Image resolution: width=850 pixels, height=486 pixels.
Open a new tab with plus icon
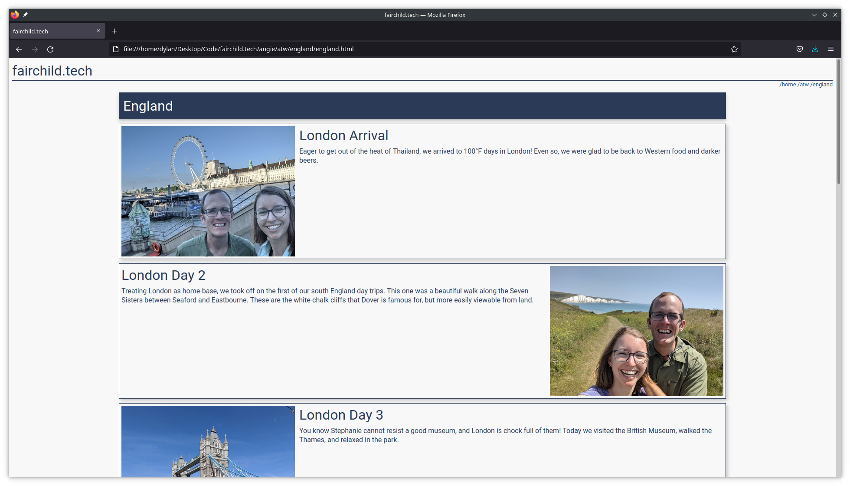click(114, 31)
